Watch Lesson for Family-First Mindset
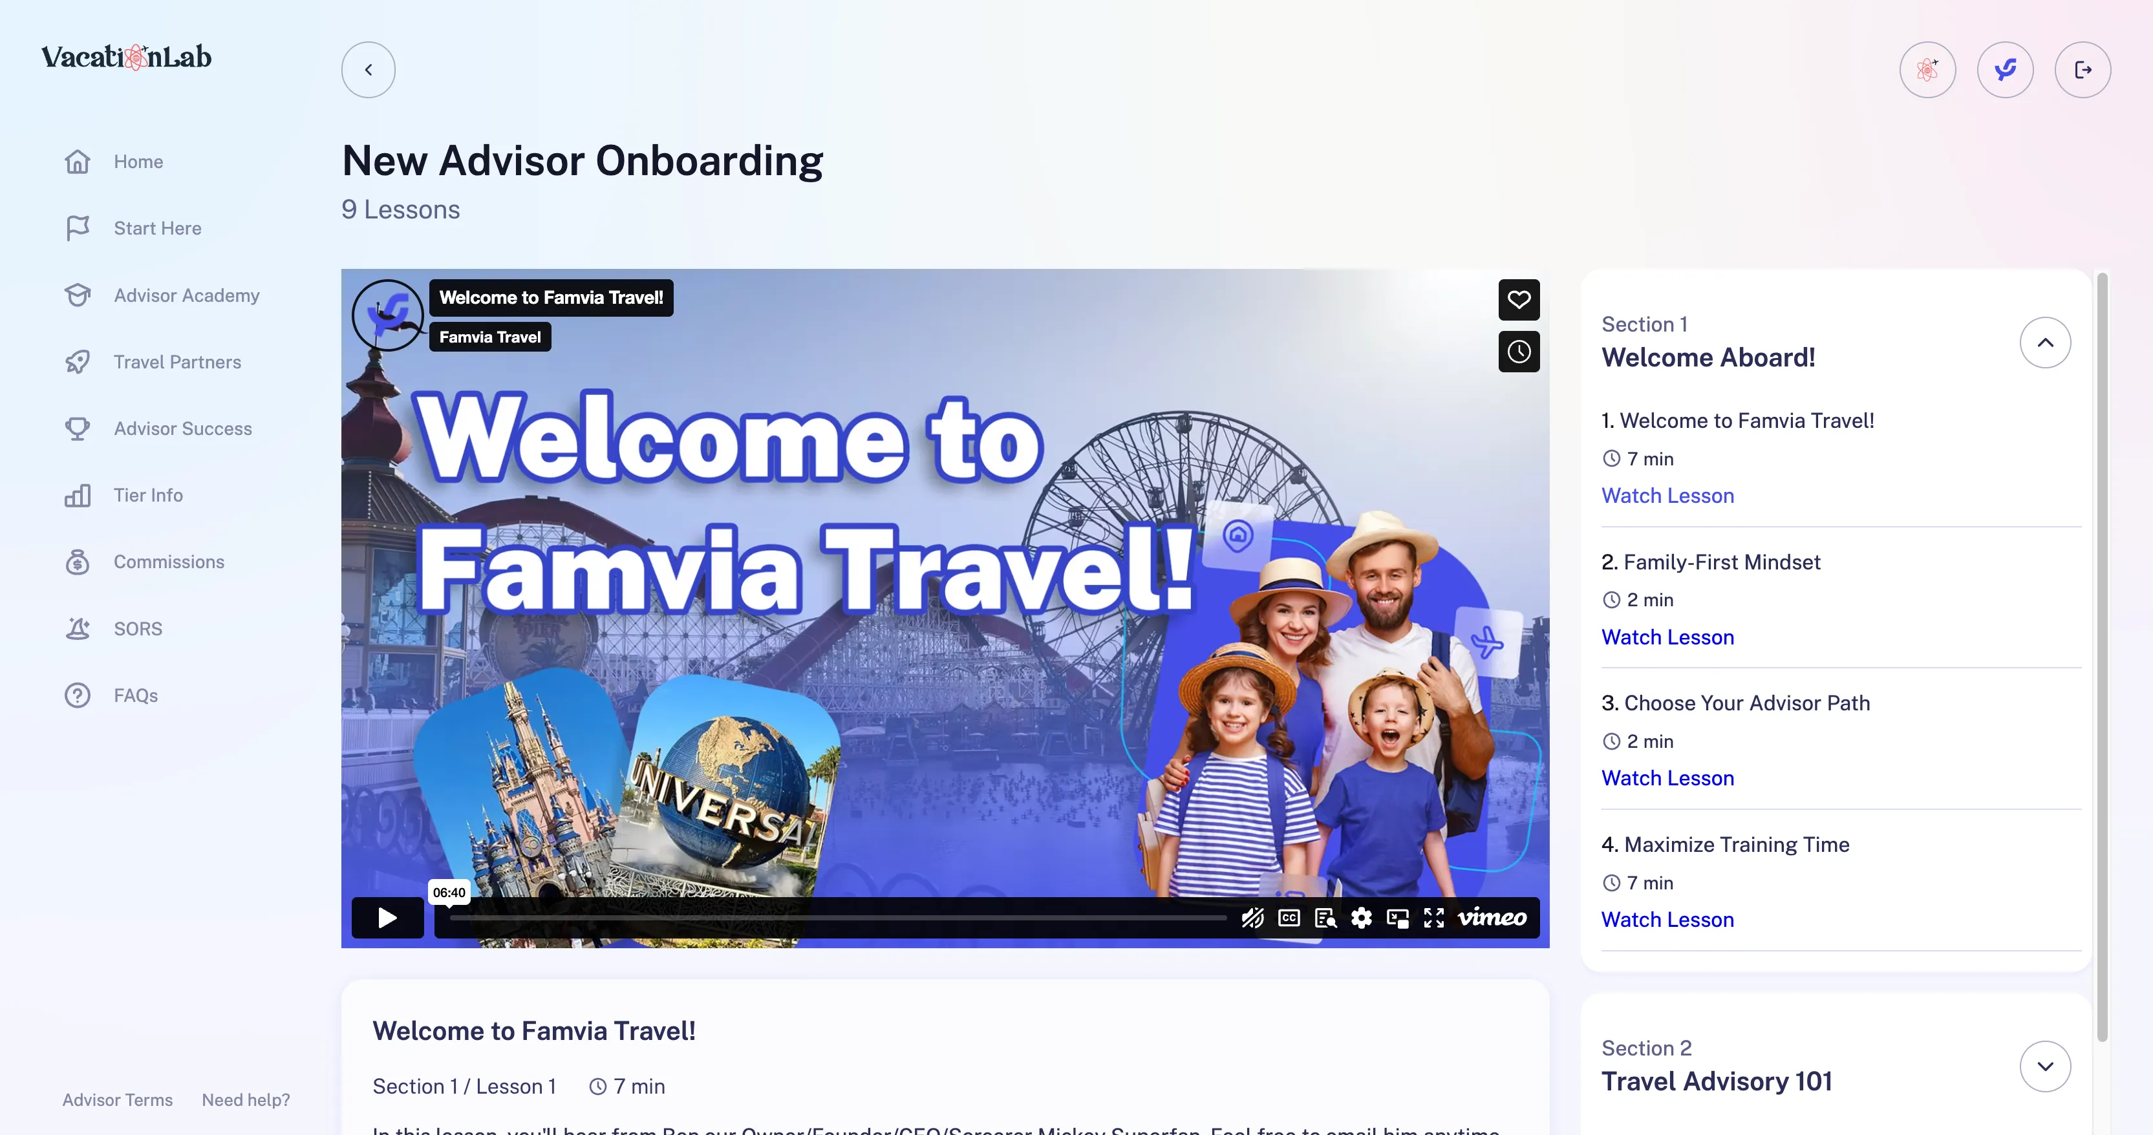 1667,637
